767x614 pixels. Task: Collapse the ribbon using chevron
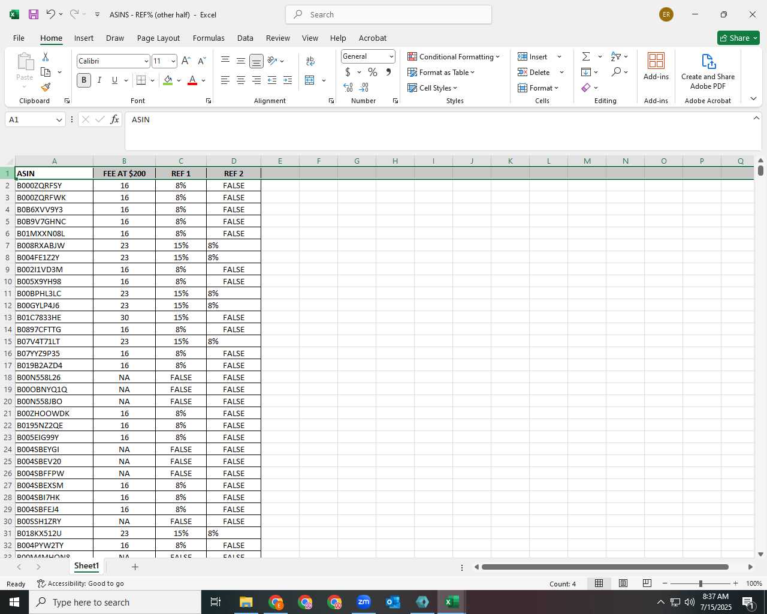753,98
